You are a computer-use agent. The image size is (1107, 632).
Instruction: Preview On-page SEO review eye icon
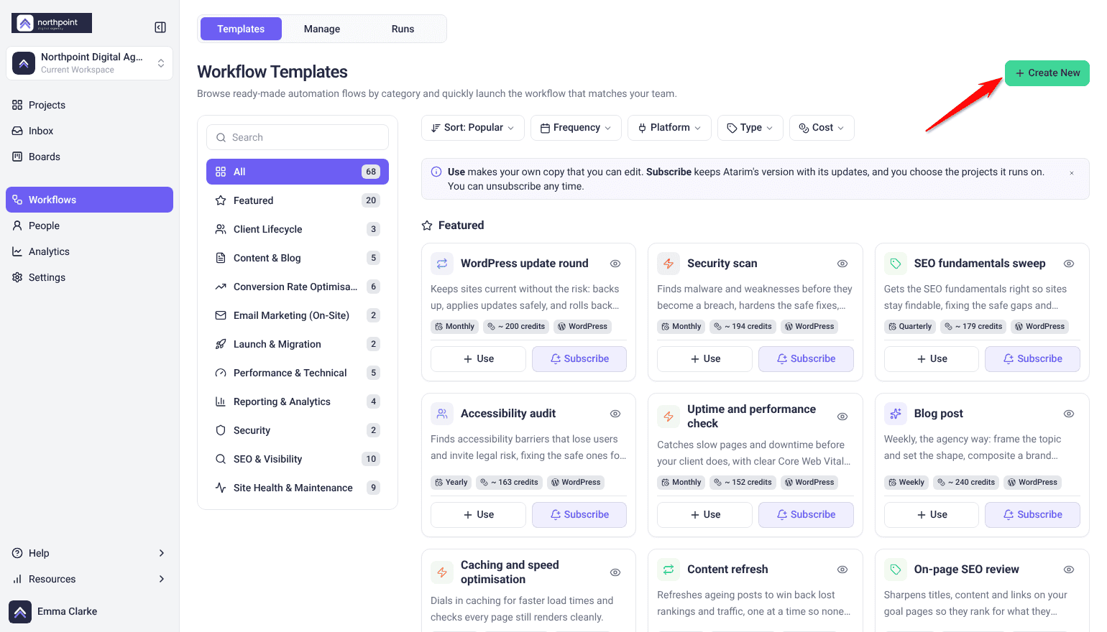tap(1069, 570)
